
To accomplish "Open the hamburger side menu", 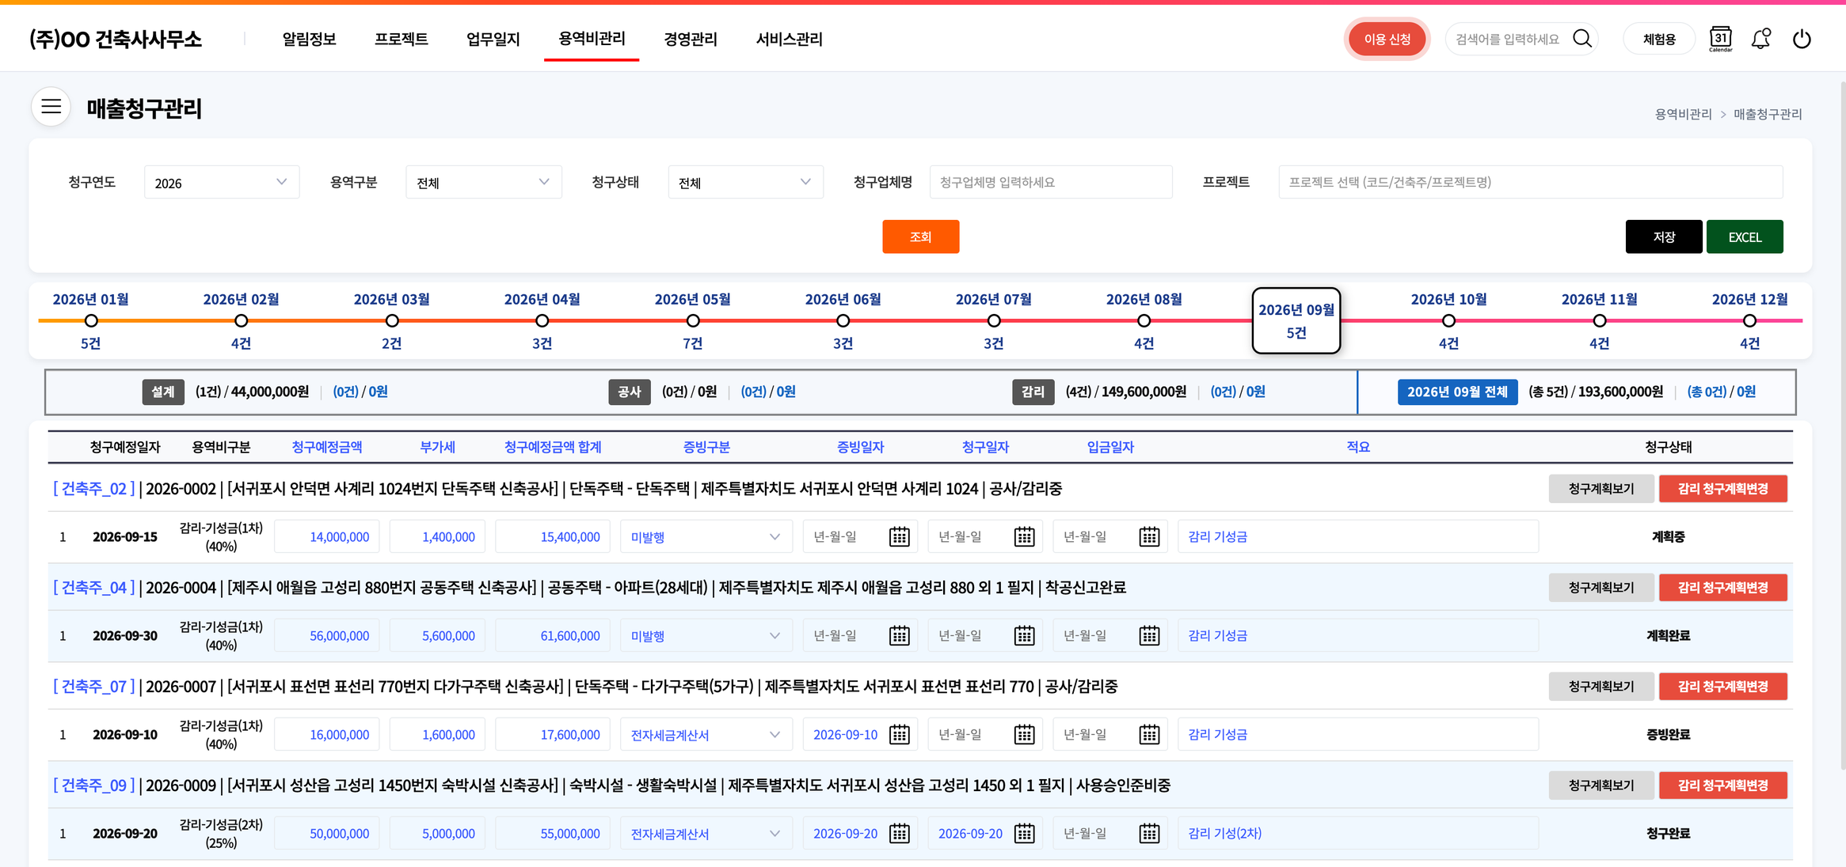I will coord(51,107).
